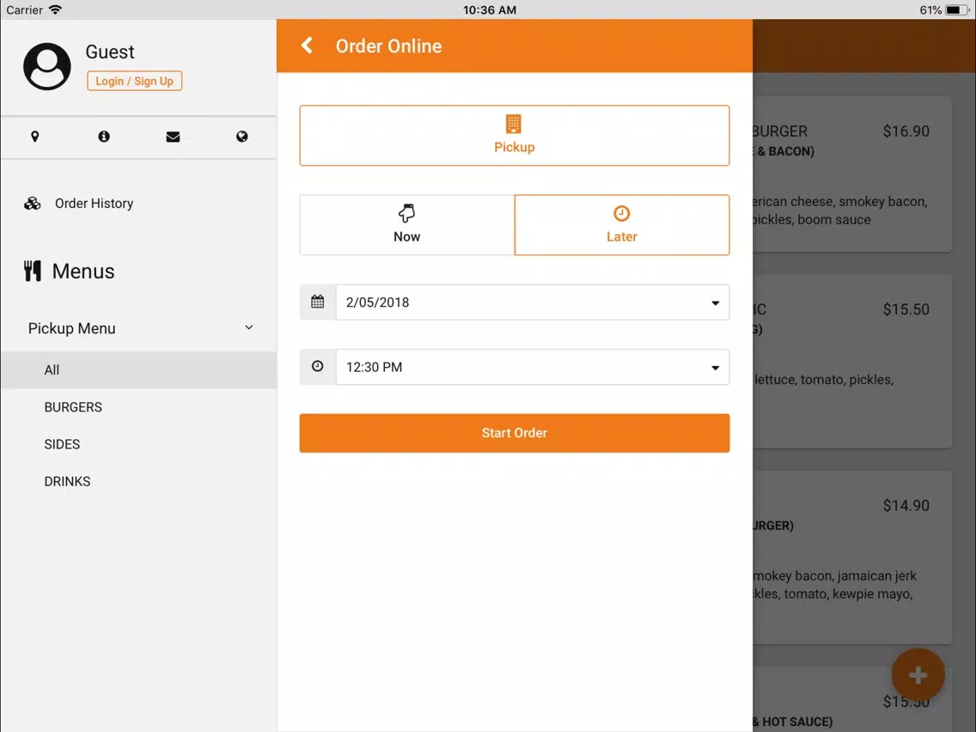Tap the Wi-Fi icon in status bar

tap(55, 10)
